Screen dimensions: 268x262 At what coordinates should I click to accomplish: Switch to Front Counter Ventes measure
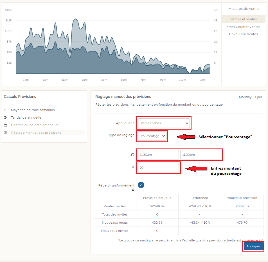click(x=243, y=27)
